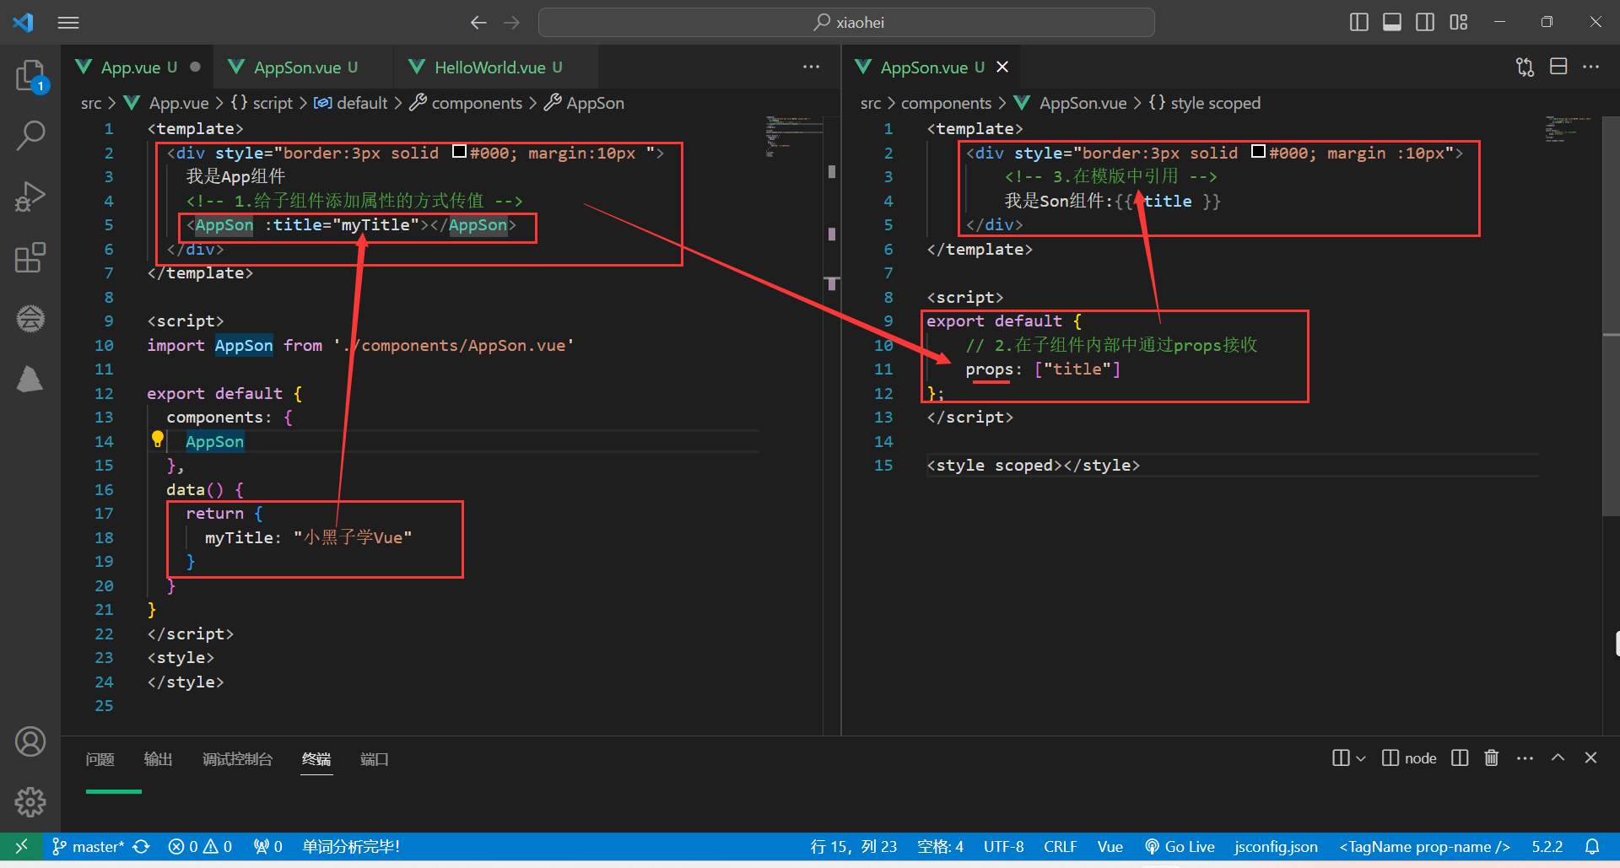Open notifications bell in status bar
This screenshot has height=868, width=1620.
[1592, 846]
